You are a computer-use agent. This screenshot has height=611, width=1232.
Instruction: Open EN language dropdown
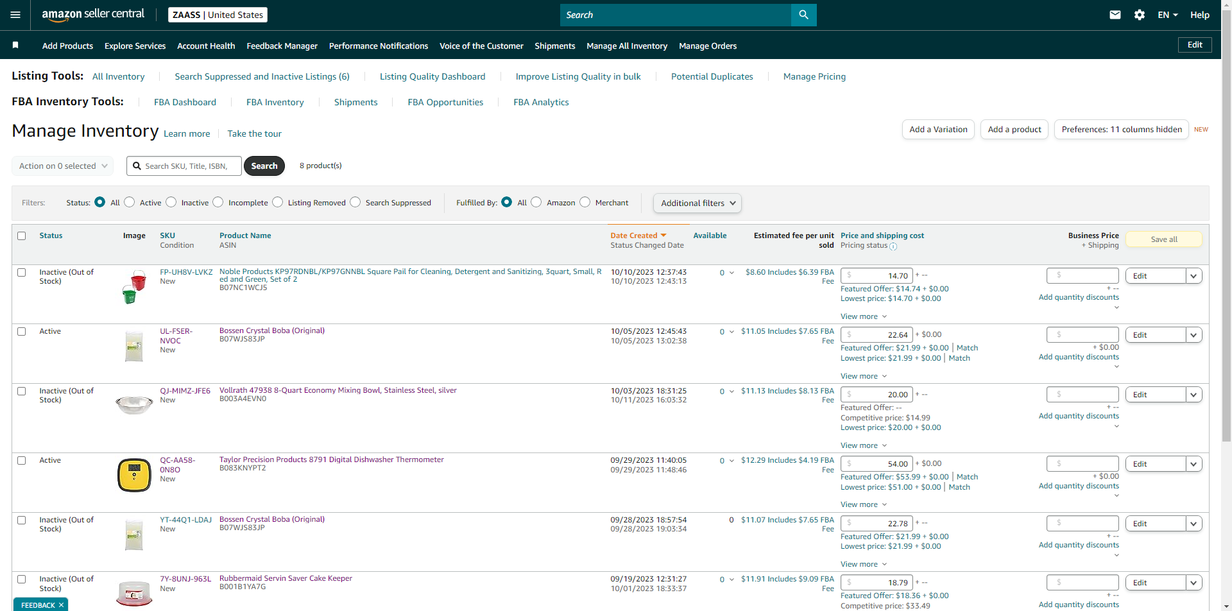pos(1168,15)
